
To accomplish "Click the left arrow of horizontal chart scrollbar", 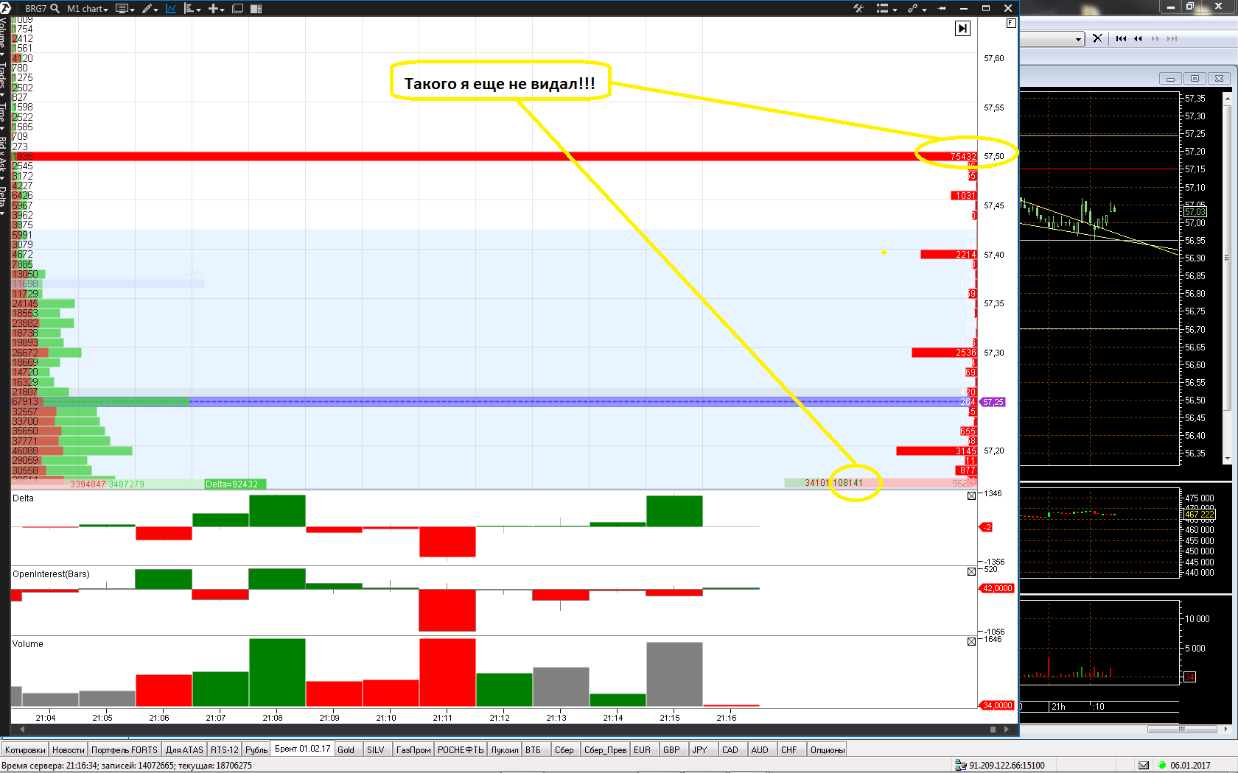I will [x=22, y=729].
